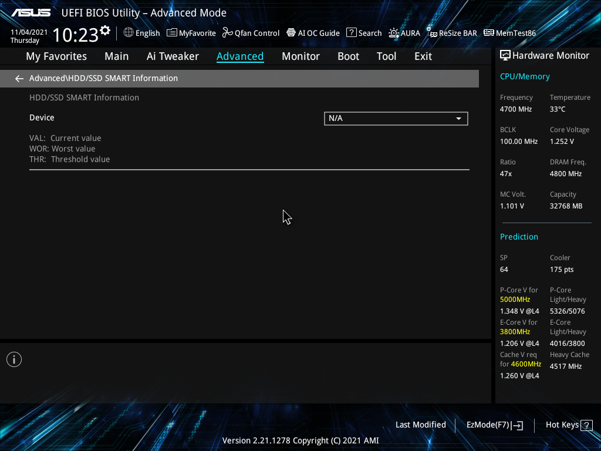Go to the Boot tab
601x451 pixels.
pos(349,56)
